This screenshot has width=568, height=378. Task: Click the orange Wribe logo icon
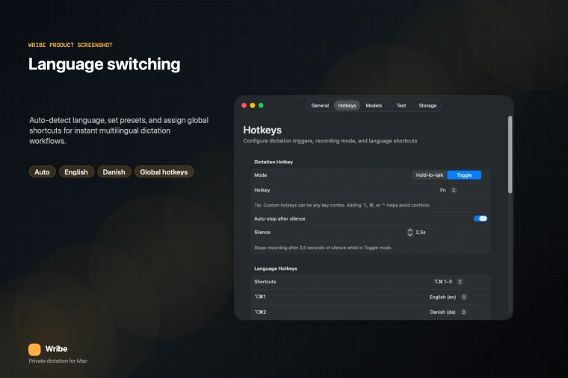click(x=34, y=349)
